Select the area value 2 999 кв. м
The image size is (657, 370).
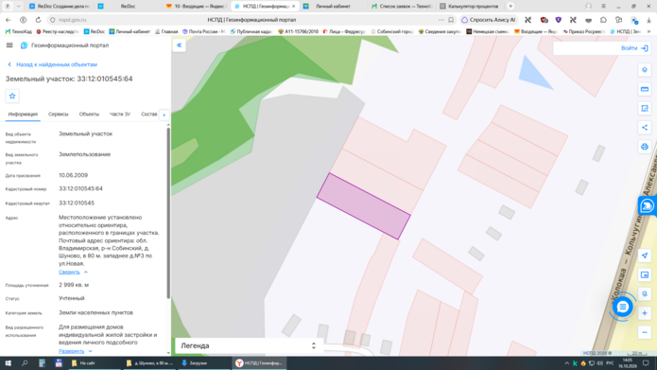tap(74, 285)
